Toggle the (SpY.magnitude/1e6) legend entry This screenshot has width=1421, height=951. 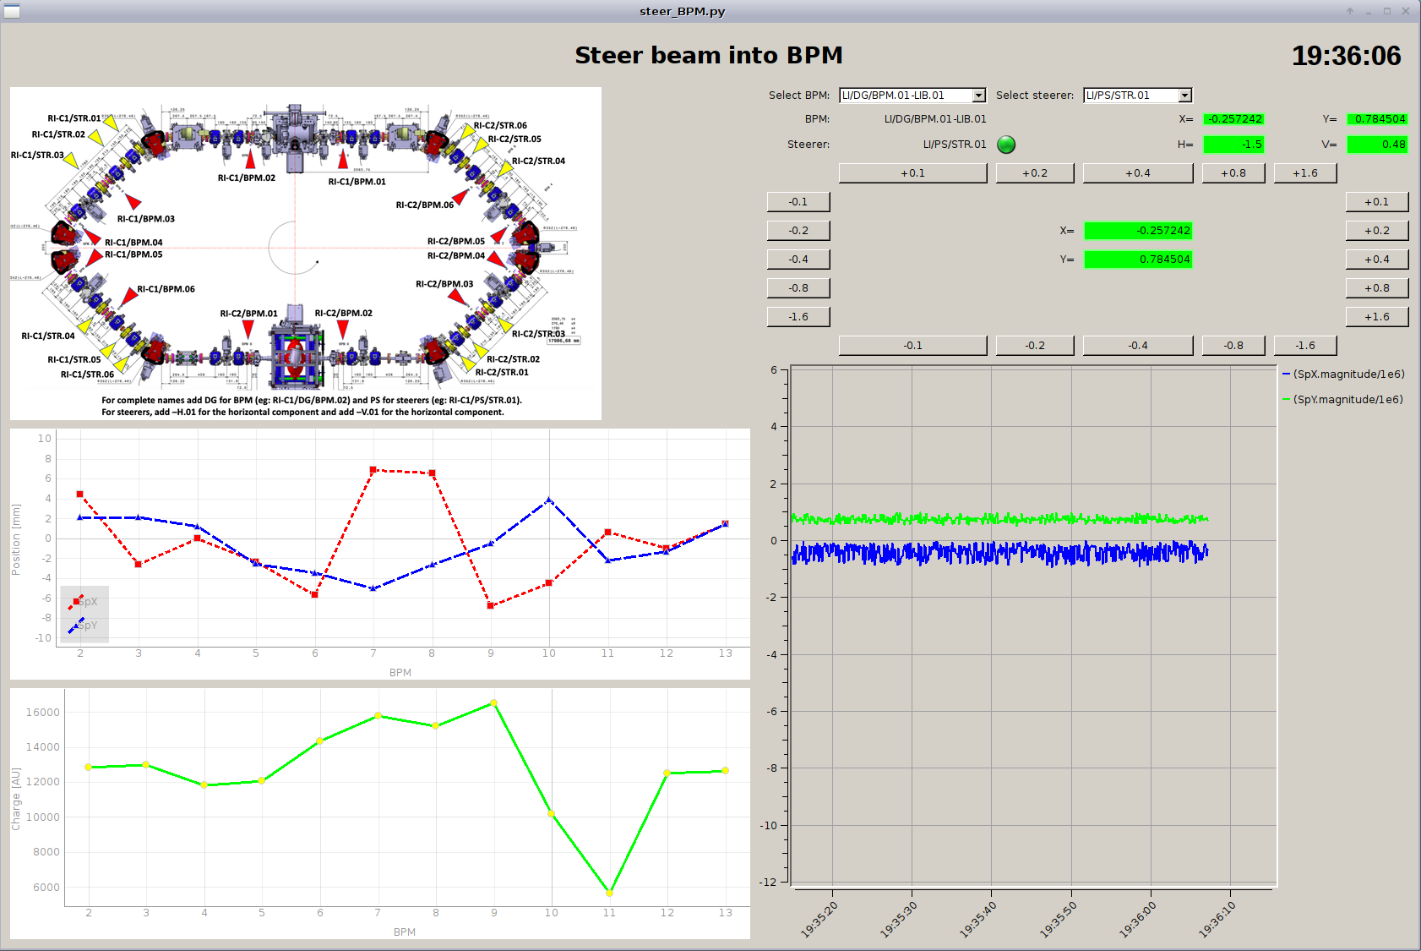click(1342, 399)
